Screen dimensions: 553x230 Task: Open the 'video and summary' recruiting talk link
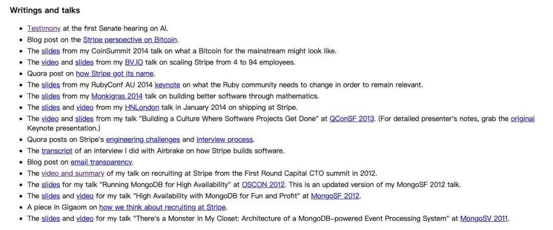click(73, 173)
